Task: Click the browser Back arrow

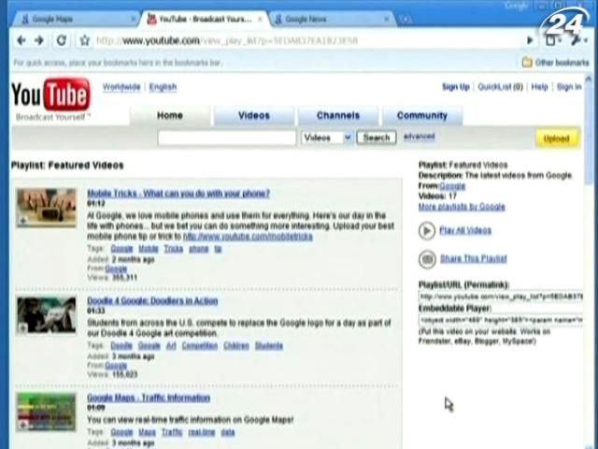Action: (x=21, y=40)
